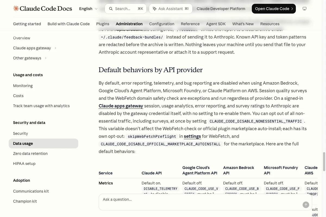Open the Resources tab
Screen dimensions: 326x217
click(x=270, y=24)
